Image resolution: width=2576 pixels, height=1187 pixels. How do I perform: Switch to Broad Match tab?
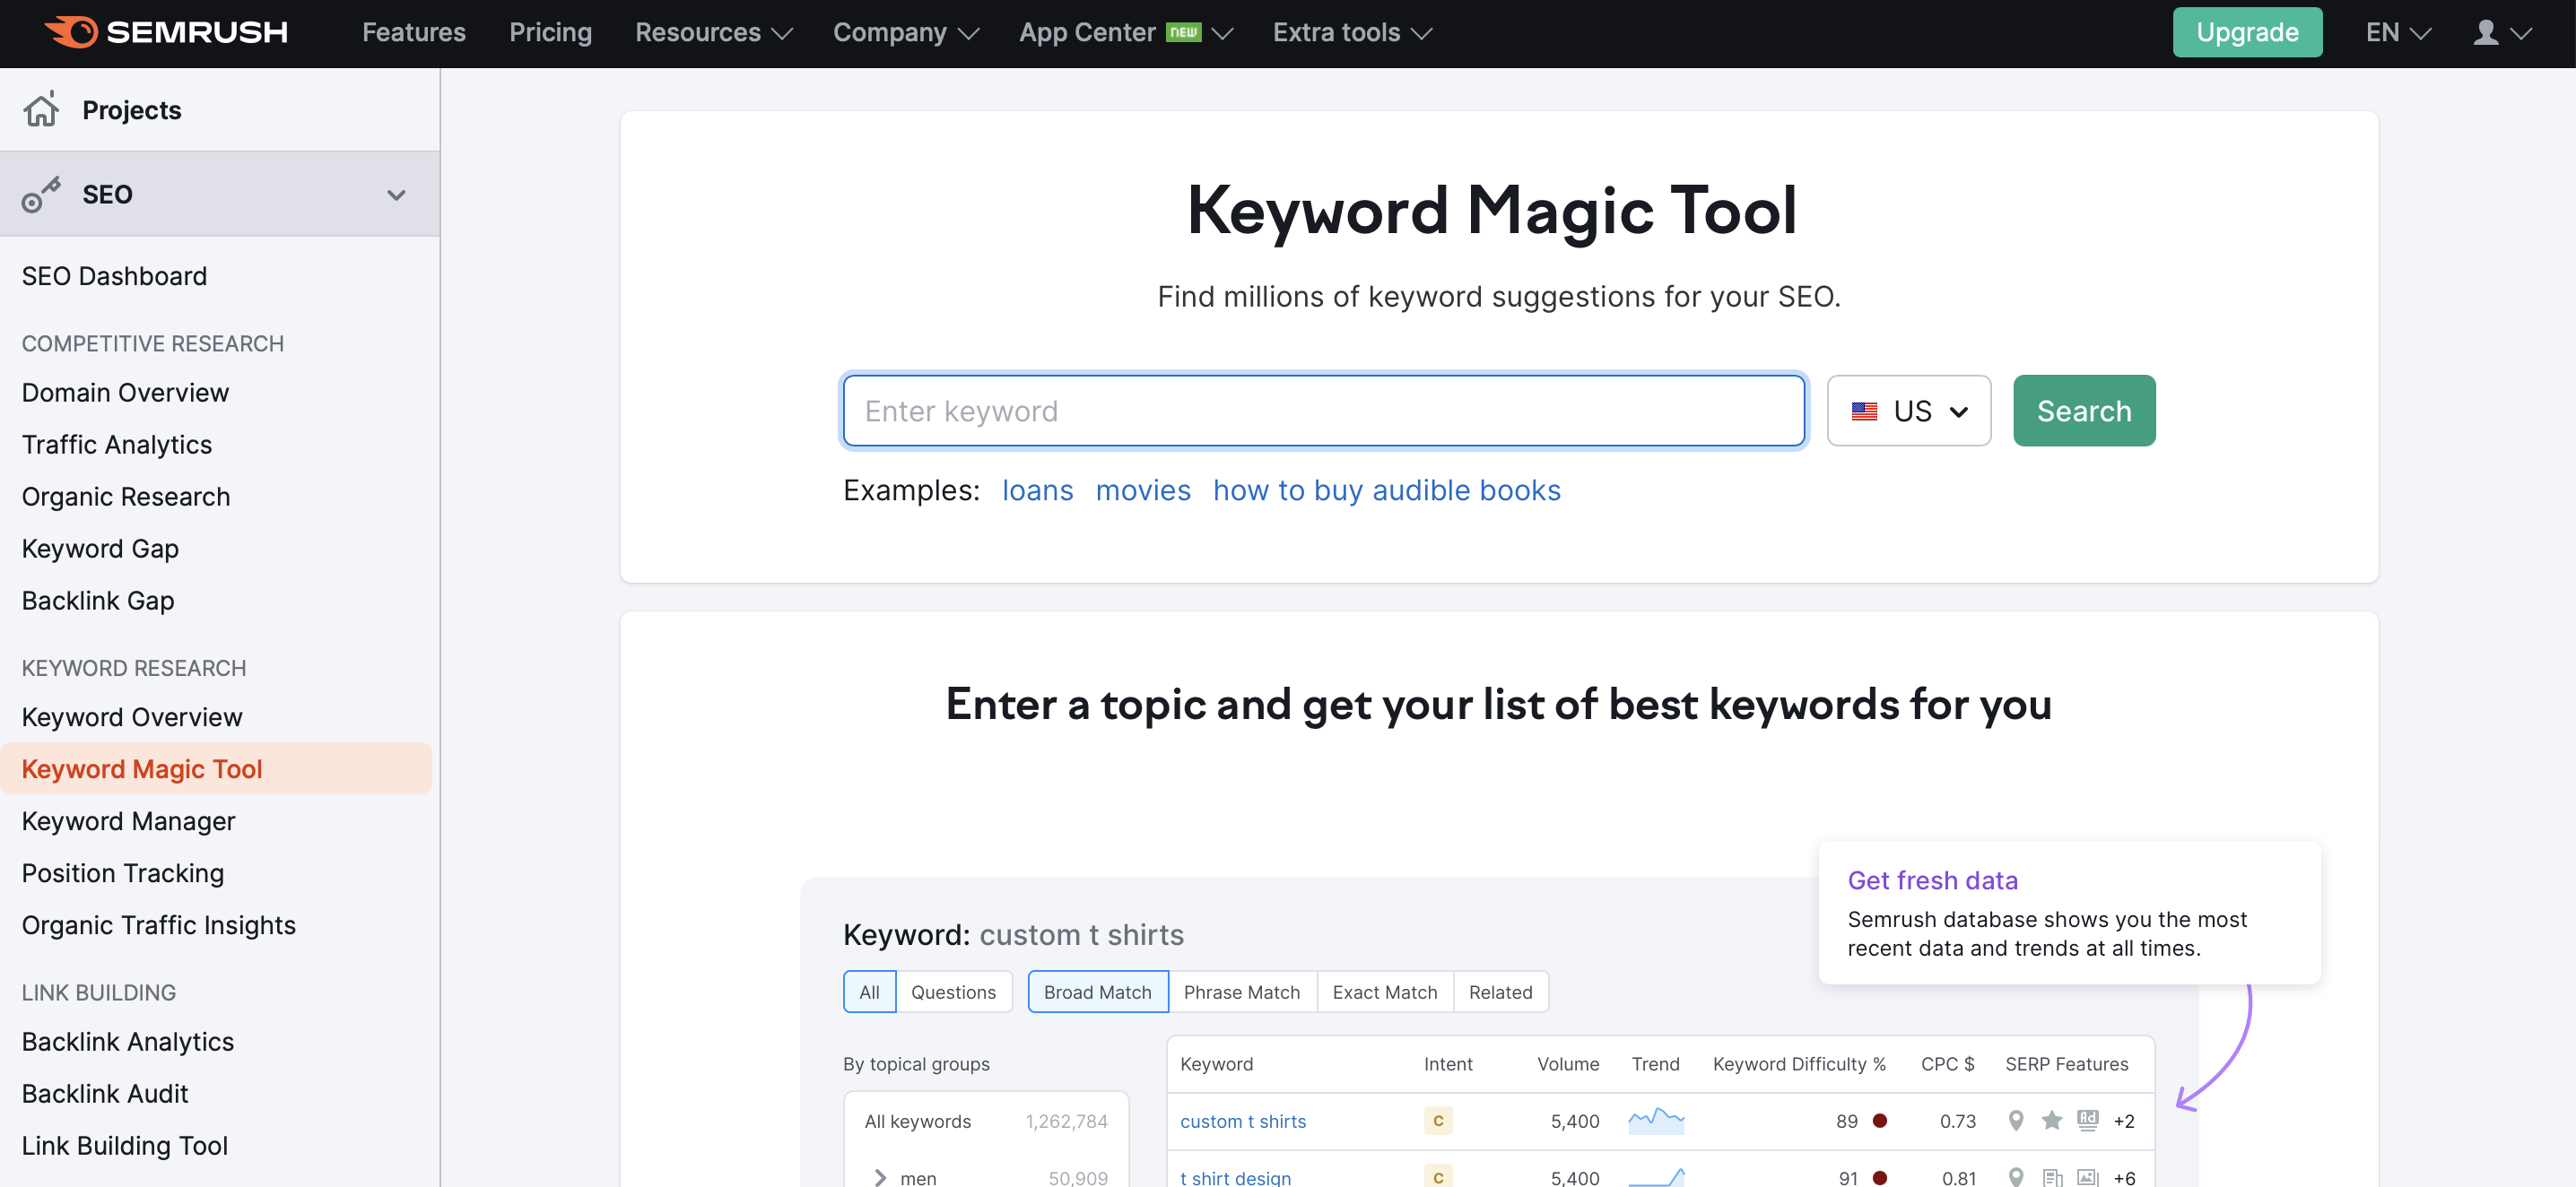tap(1097, 992)
